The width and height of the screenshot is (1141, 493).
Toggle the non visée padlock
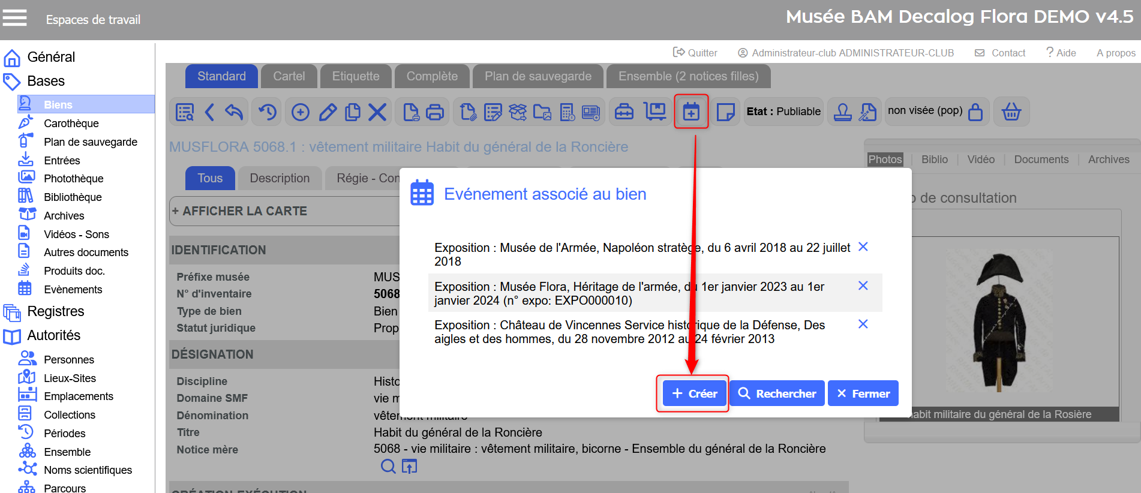(x=975, y=112)
